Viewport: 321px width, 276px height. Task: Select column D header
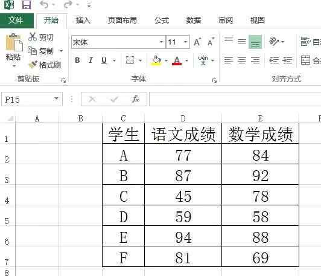pyautogui.click(x=183, y=118)
